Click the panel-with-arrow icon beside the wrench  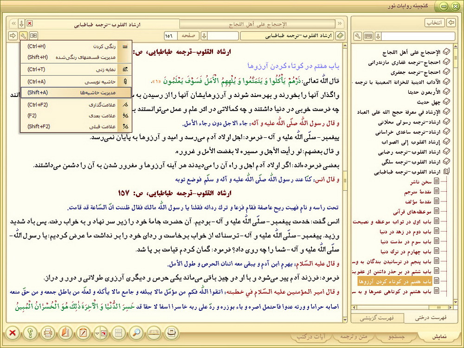coord(33,36)
